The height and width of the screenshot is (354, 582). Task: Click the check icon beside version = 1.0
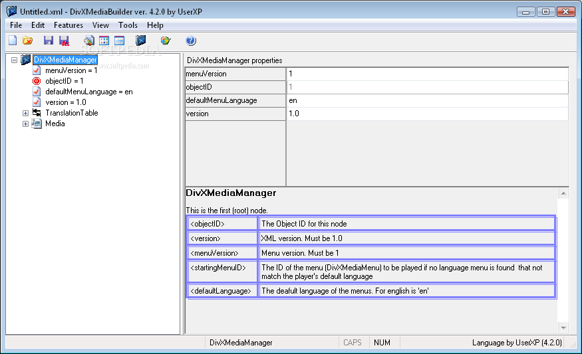click(37, 102)
